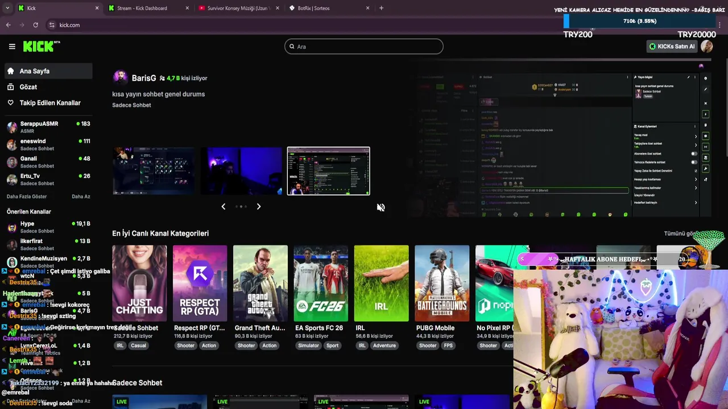Open PUBG Mobile category card
Screen dimensions: 728x409
(442, 283)
